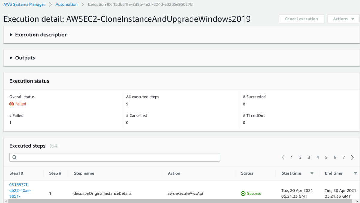Click the executed steps count (64)

tap(54, 146)
